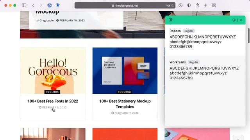Click the Fonts Ninja extension toolbar icon

coord(58,5)
